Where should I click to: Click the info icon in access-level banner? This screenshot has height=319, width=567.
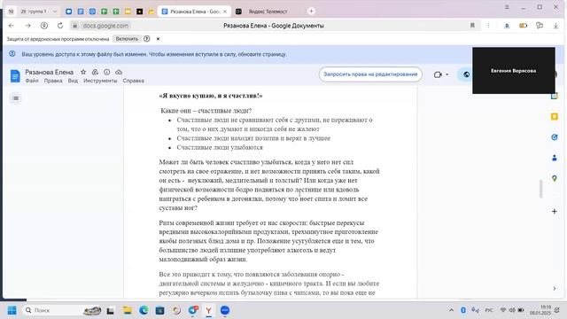[12, 54]
